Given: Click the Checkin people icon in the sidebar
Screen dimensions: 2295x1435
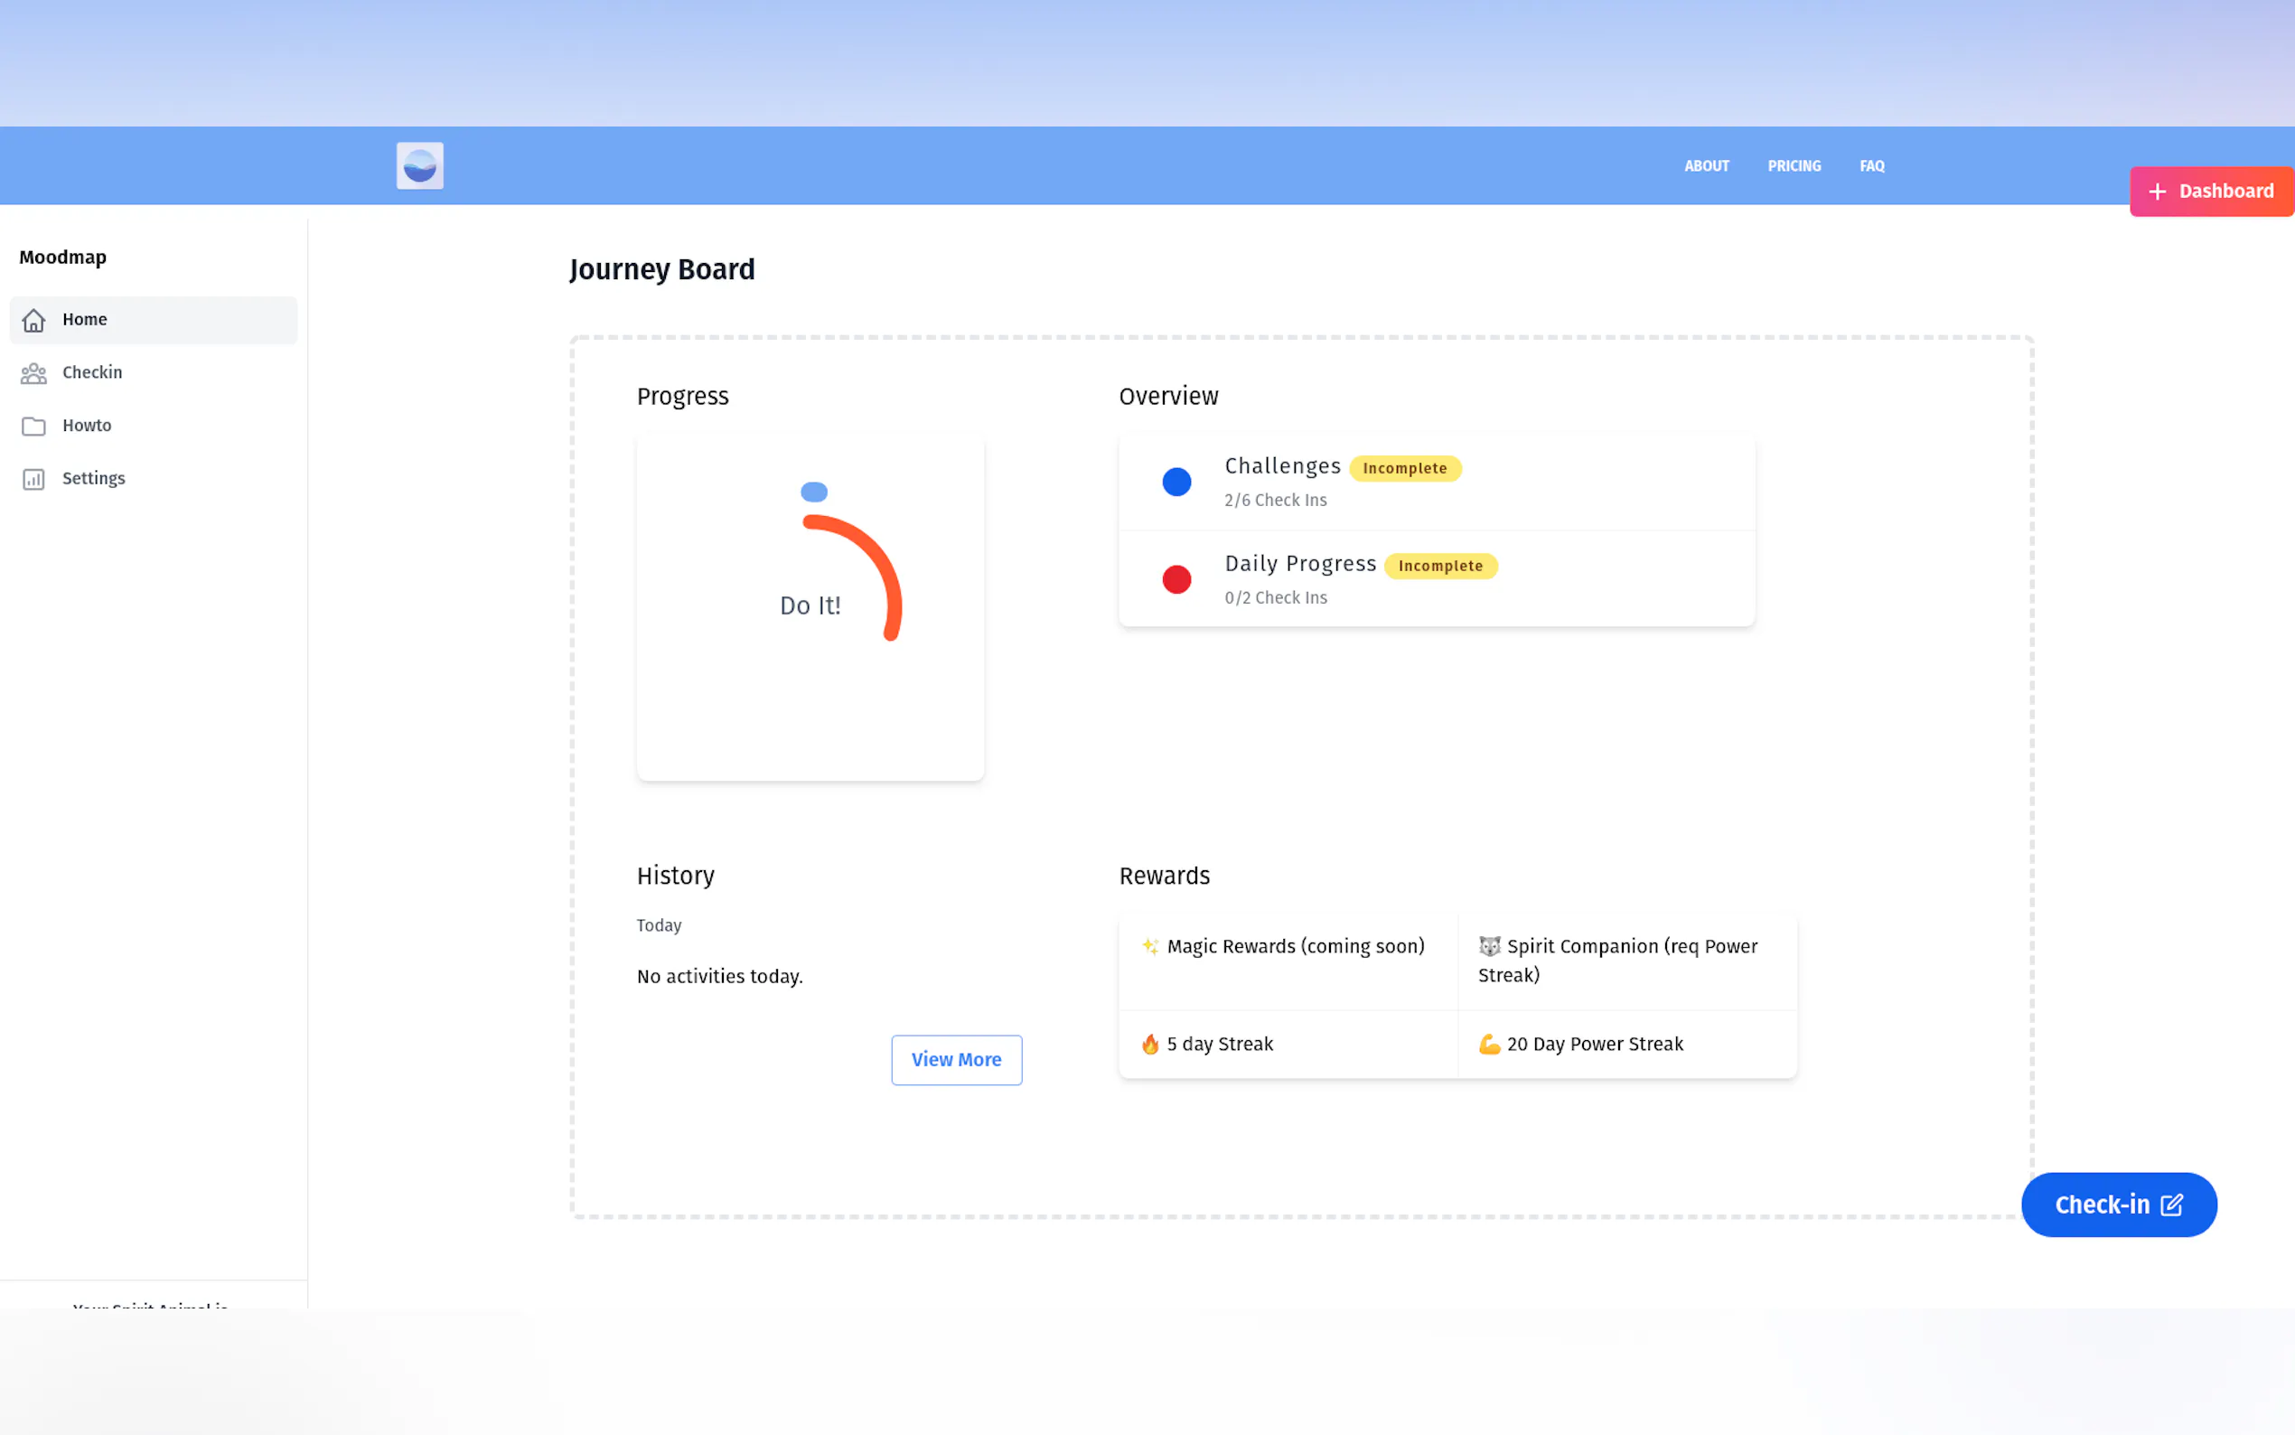Looking at the screenshot, I should coord(33,373).
